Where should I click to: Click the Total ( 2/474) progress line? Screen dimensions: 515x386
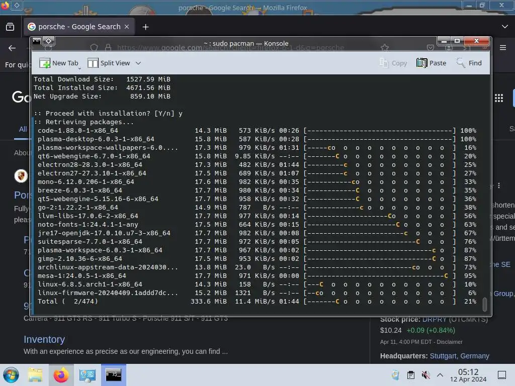[x=257, y=302]
